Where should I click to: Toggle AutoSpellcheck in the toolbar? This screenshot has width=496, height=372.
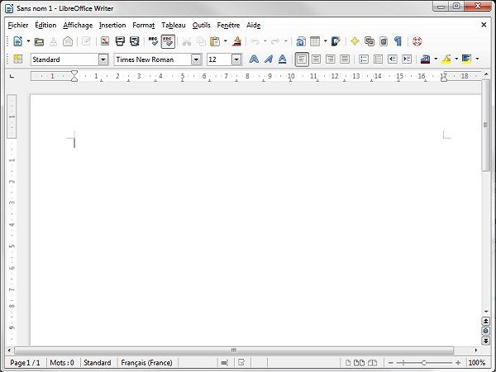click(168, 41)
